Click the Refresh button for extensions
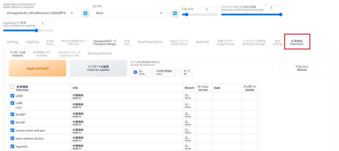This screenshot has width=339, height=151. coord(302,68)
